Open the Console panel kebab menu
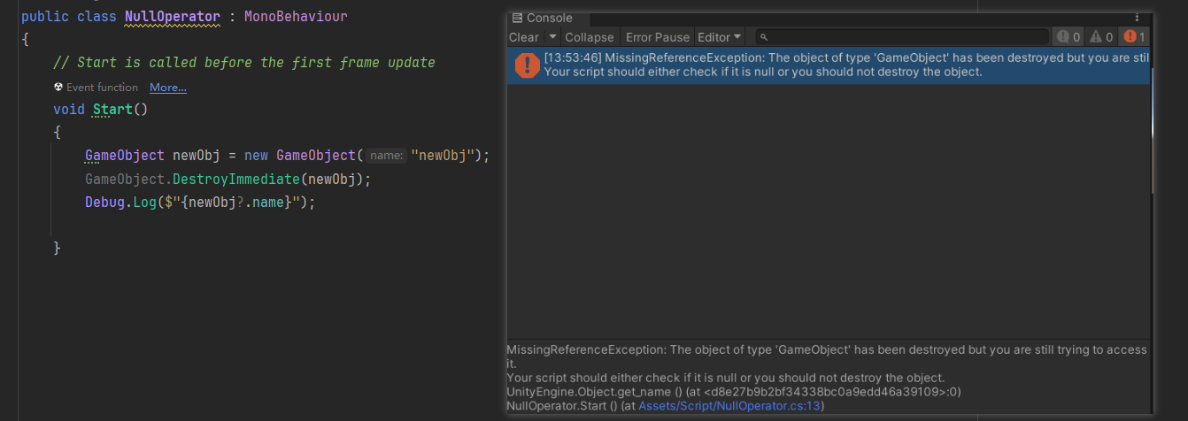 tap(1137, 18)
